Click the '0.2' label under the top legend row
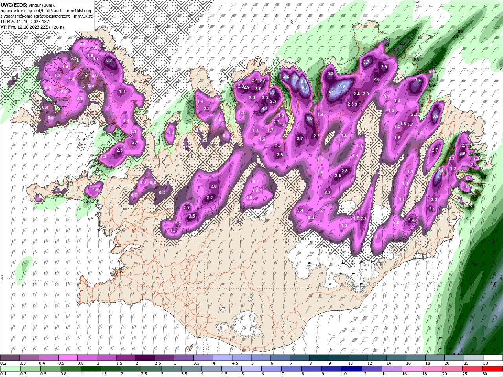This screenshot has height=377, width=503. tap(3, 363)
